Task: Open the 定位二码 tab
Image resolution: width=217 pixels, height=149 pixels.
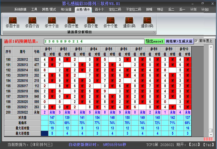Action: coord(115,10)
